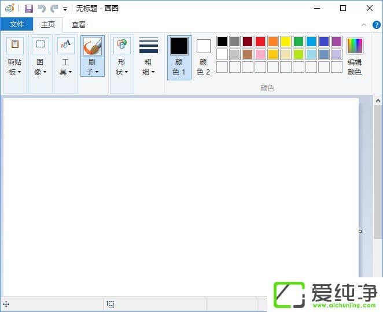Select 颜色 1 foreground color button
Screen dimensions: 383x312
tap(179, 58)
